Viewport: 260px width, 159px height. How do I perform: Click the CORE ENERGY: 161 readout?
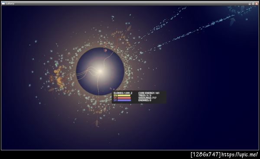(x=149, y=93)
